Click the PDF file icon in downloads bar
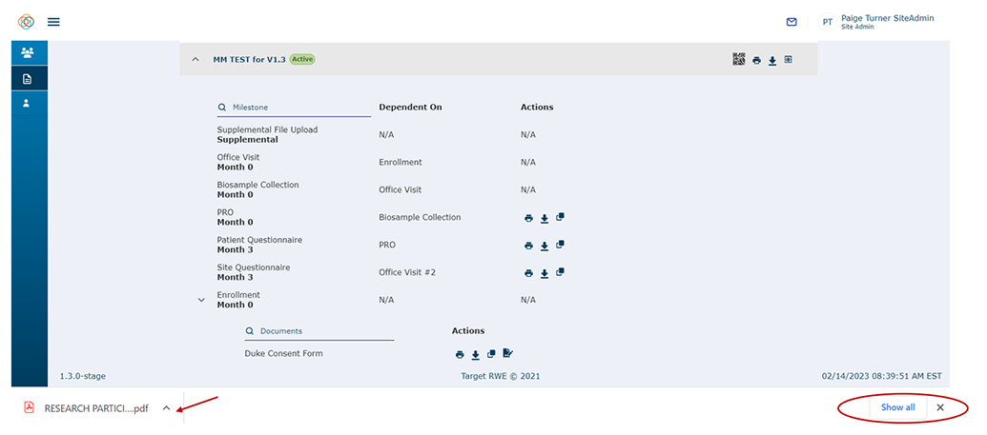The height and width of the screenshot is (435, 987). [29, 408]
